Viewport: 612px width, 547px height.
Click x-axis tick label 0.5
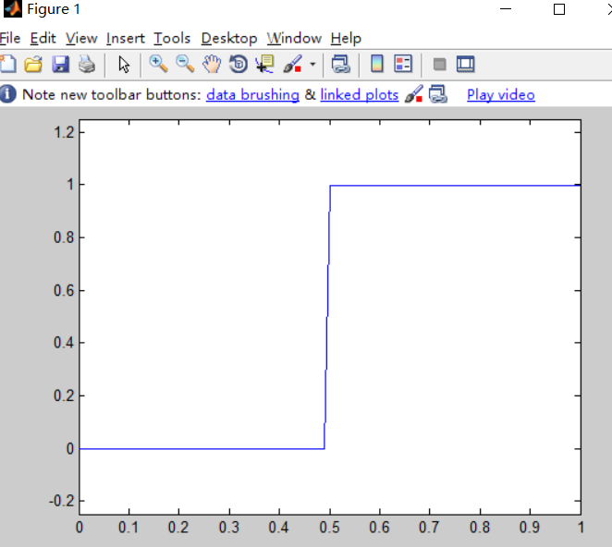(x=329, y=528)
